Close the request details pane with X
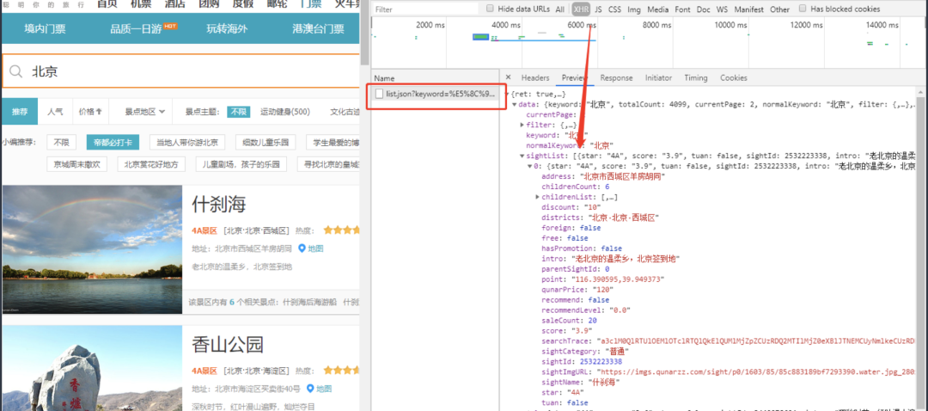928x411 pixels. pos(508,77)
